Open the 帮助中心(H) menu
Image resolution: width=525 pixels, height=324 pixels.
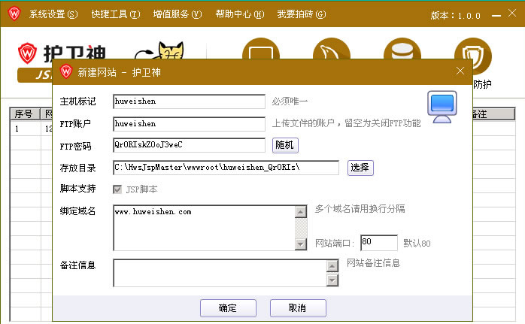240,14
